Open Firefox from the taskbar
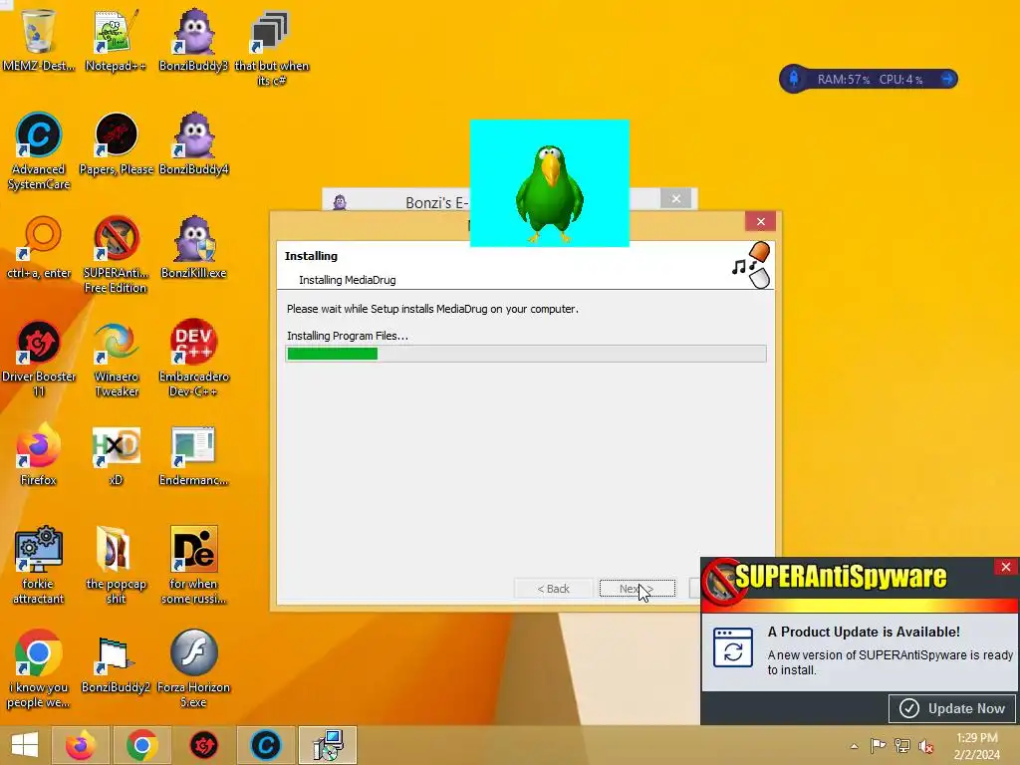Screen dimensions: 1020x765 point(80,745)
